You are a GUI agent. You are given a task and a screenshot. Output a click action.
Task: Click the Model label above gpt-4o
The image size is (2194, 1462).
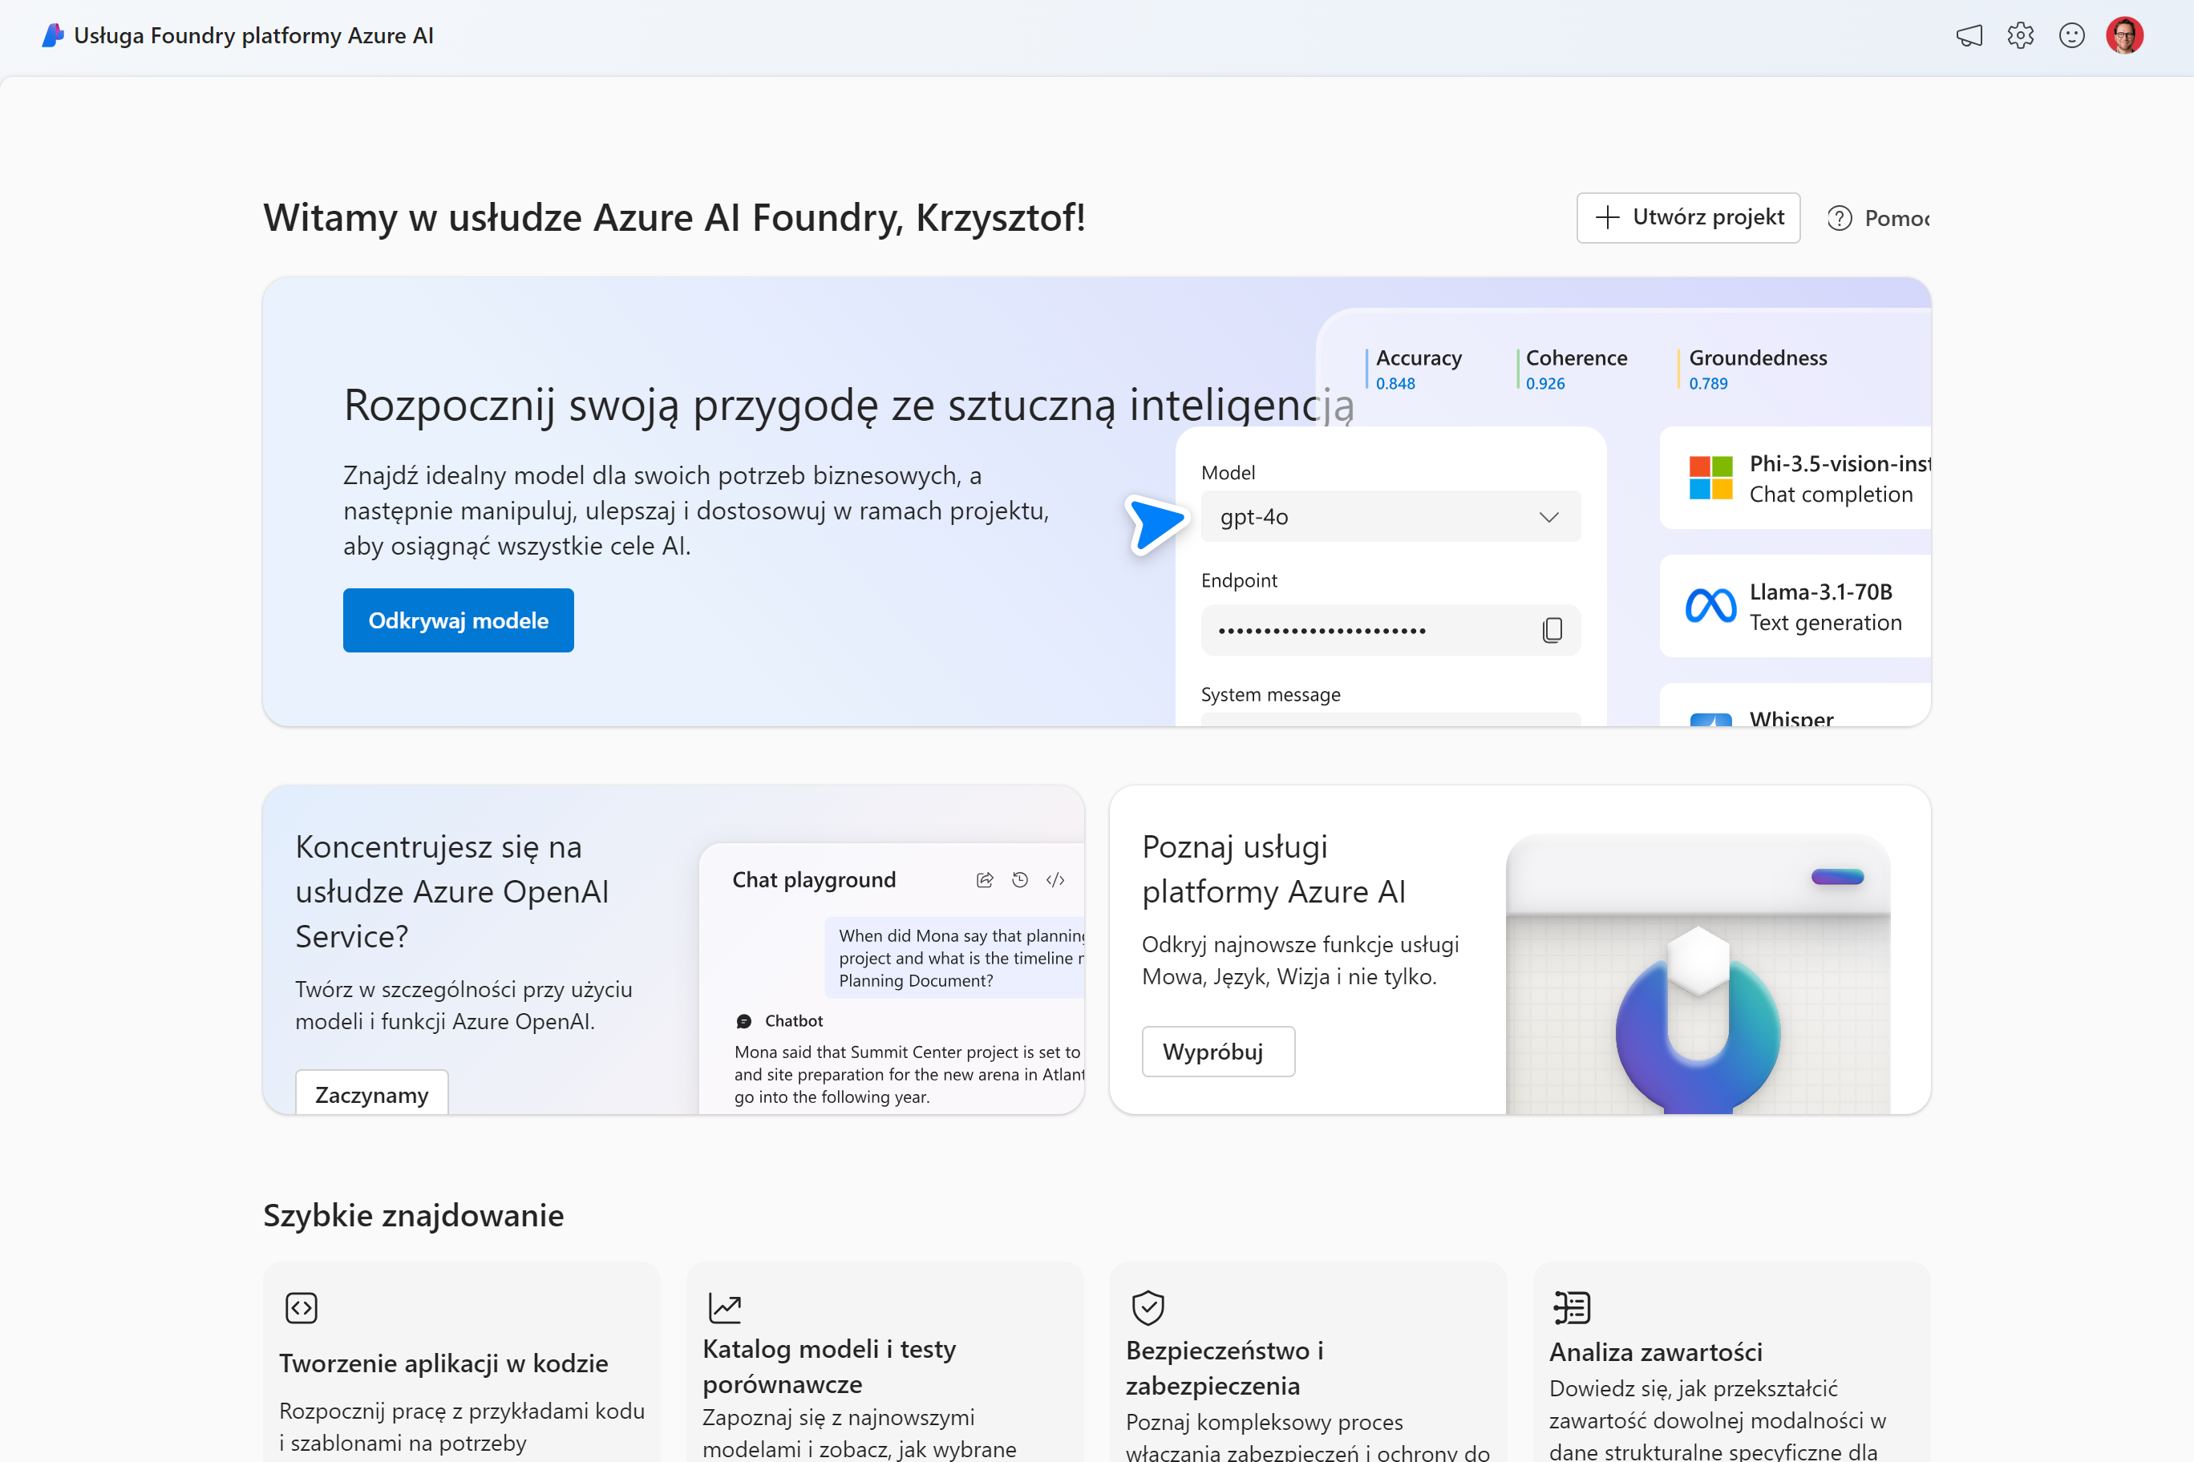point(1228,473)
